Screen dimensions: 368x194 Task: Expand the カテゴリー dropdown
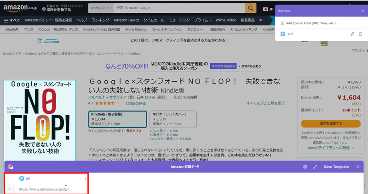[x=195, y=29]
